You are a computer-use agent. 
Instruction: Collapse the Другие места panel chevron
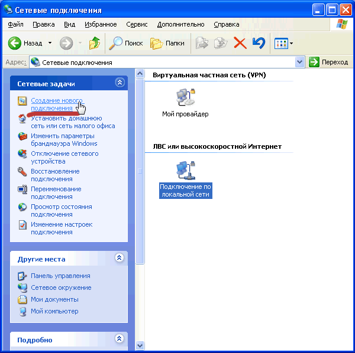(119, 257)
